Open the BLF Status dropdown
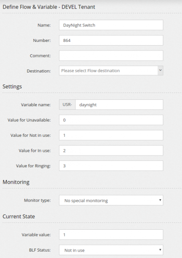Image resolution: width=182 pixels, height=258 pixels. coord(111,250)
